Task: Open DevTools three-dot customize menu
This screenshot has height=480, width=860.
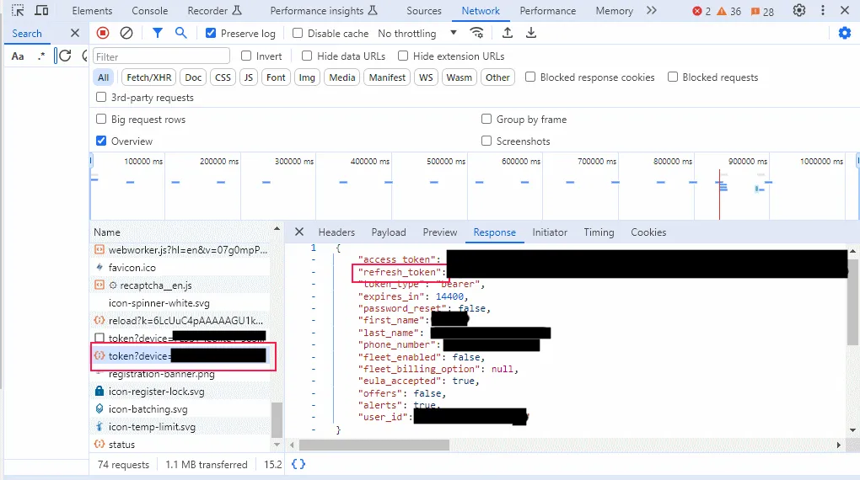Action: [x=823, y=10]
